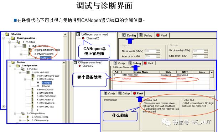Screen dimensions: 218x132
Task: Click CANopen comm head icon in top window
Action: click(78, 34)
